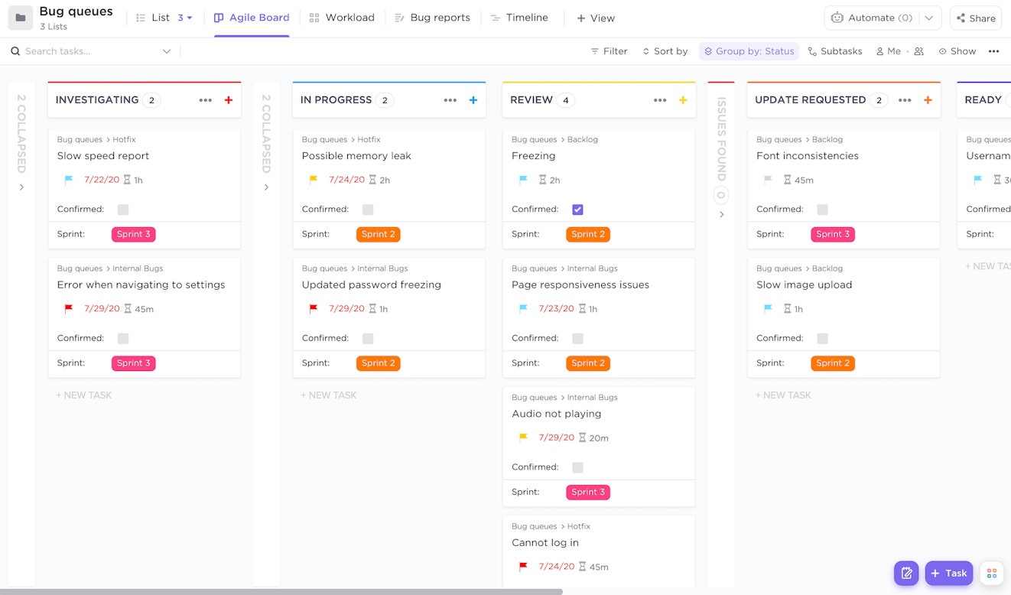This screenshot has width=1011, height=595.
Task: Click the yellow plus icon in Review column
Action: pyautogui.click(x=683, y=100)
